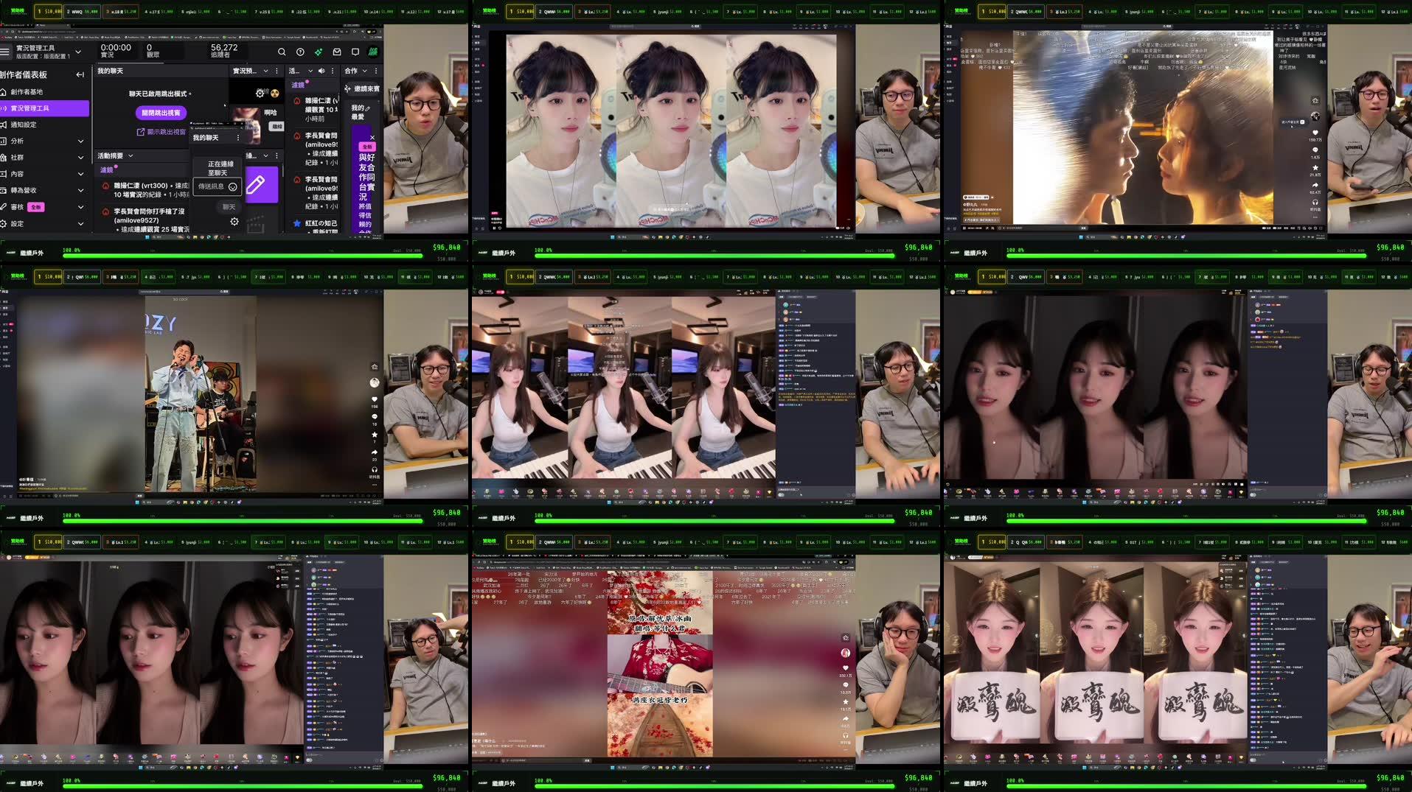The height and width of the screenshot is (792, 1412).
Task: Click the 56,272 追隨者 follower count
Action: coord(224,51)
